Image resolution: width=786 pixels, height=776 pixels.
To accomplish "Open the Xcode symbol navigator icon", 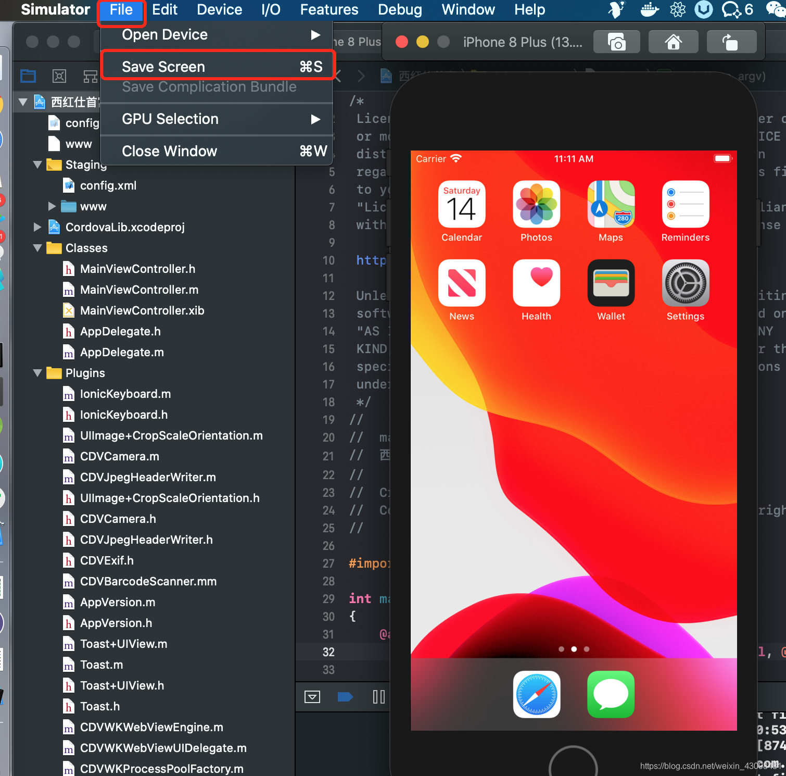I will [x=91, y=77].
